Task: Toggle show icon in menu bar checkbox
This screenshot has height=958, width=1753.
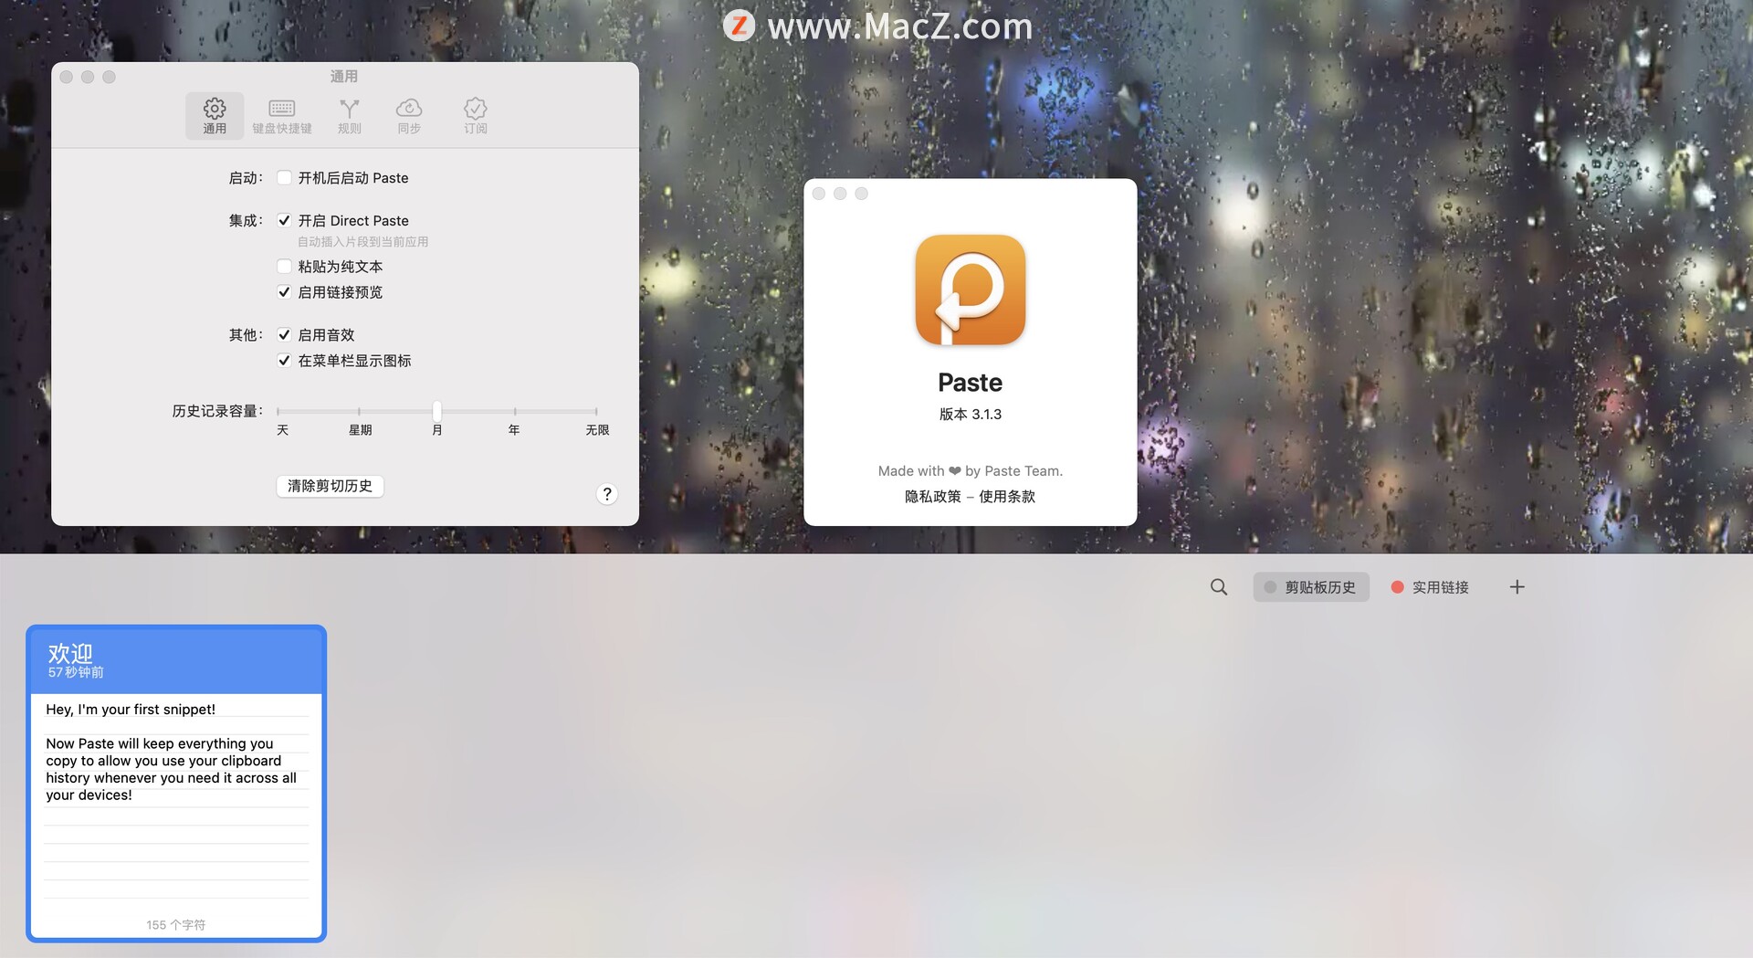Action: coord(284,360)
